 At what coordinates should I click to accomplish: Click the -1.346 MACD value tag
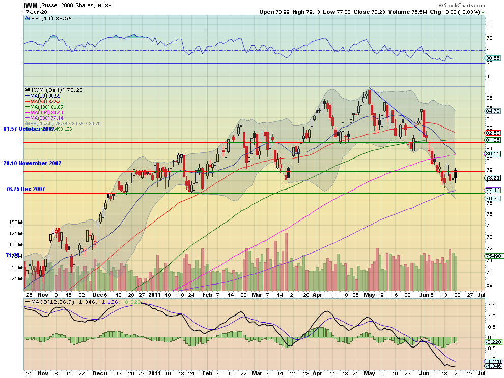493,366
